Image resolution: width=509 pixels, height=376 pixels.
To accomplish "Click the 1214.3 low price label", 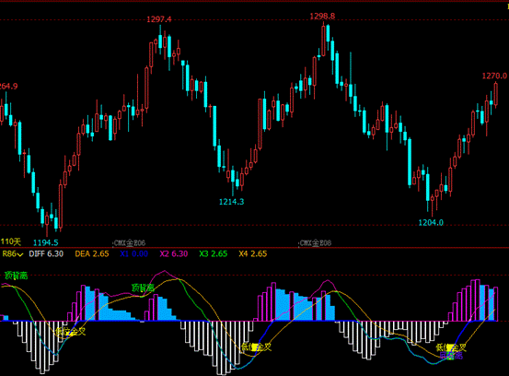I will coord(231,202).
